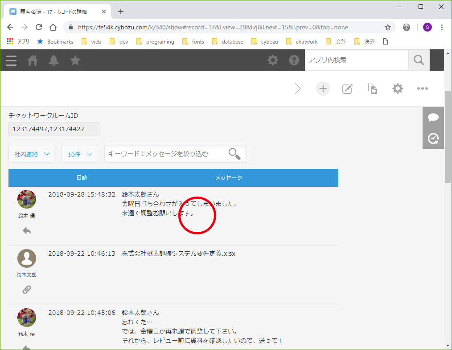The image size is (452, 350).
Task: Open Chrome profile S avatar
Action: [x=427, y=27]
